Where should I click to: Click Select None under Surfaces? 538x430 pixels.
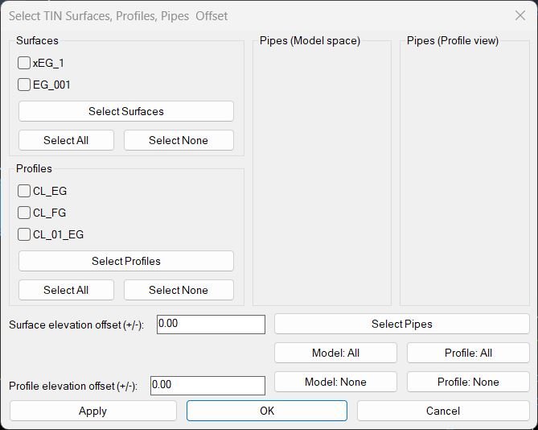click(x=179, y=140)
